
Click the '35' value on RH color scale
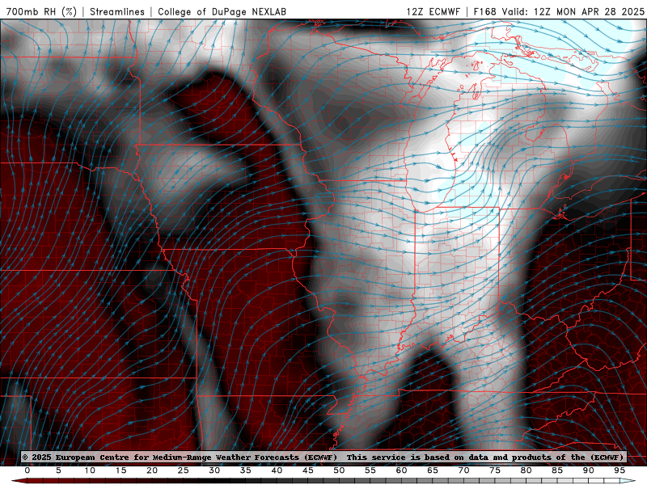246,470
